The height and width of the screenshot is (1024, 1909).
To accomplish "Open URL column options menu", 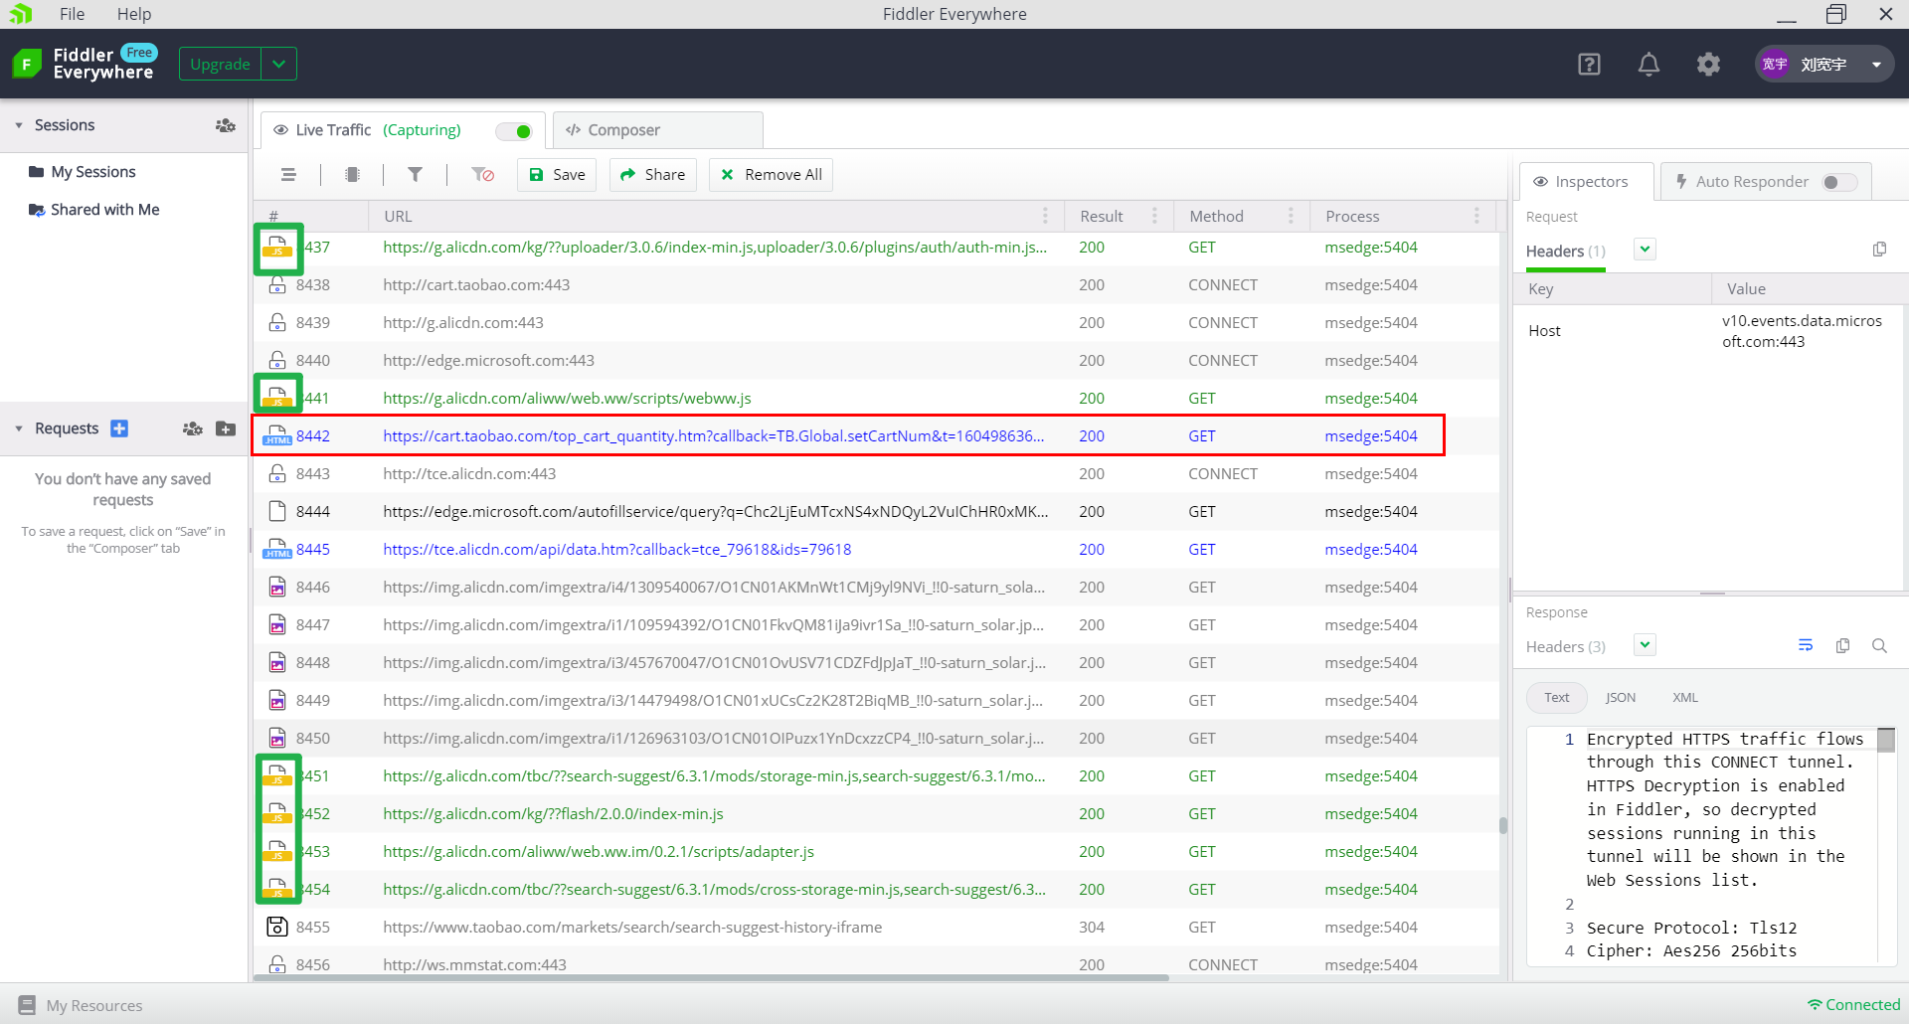I will [1045, 216].
